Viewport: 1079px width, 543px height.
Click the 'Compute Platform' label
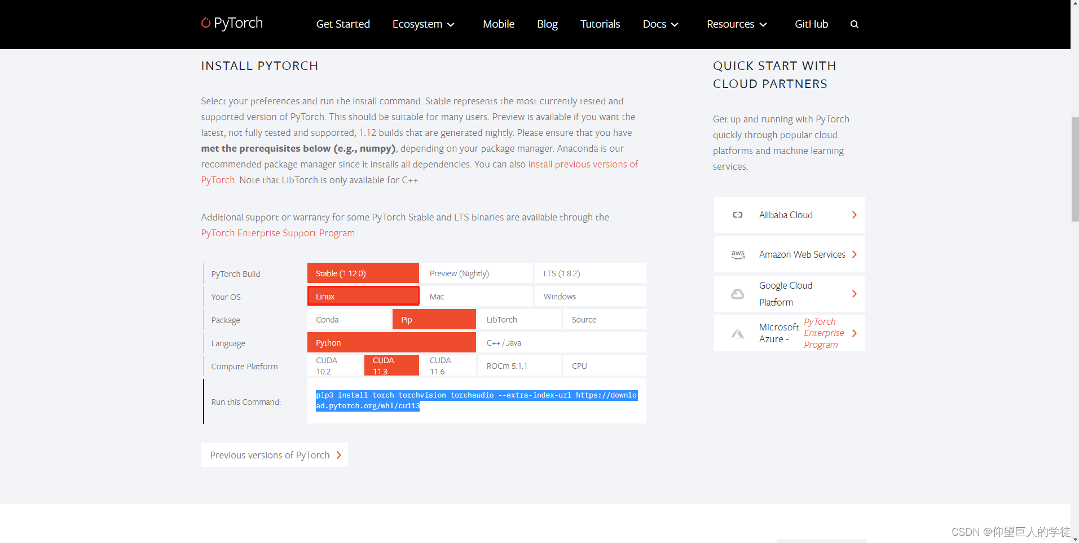click(x=244, y=367)
